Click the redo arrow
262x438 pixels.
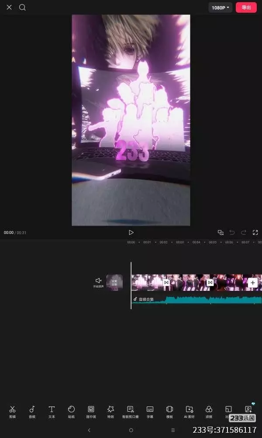[x=244, y=233]
